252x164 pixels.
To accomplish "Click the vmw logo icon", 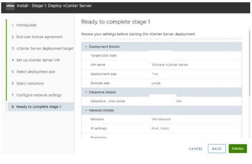I will coord(10,6).
